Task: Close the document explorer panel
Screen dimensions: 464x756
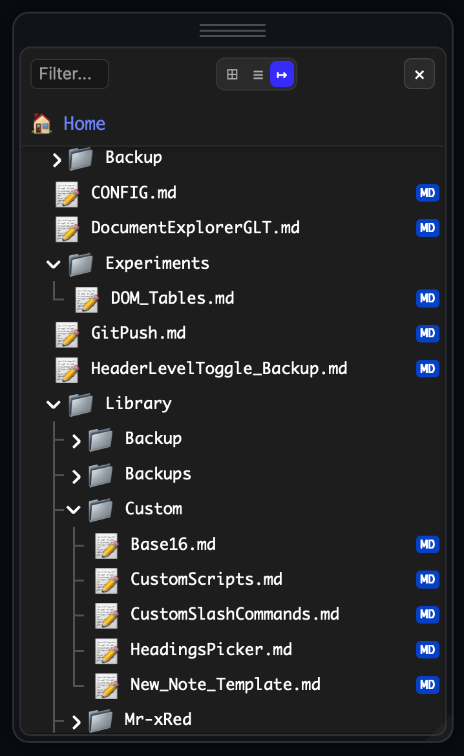Action: pyautogui.click(x=419, y=75)
